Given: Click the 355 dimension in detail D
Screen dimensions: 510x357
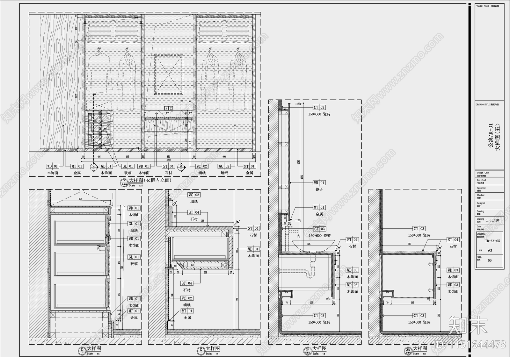Looking at the screenshot, I should click(x=203, y=220).
